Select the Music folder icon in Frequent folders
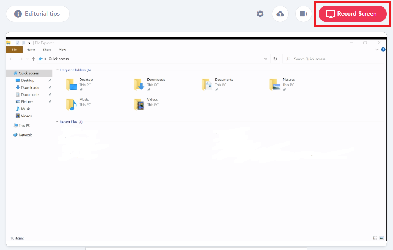 (x=71, y=104)
